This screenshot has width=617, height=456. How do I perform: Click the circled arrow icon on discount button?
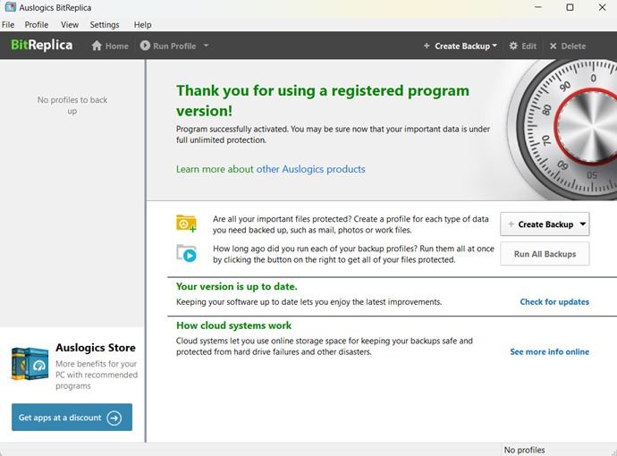(114, 418)
